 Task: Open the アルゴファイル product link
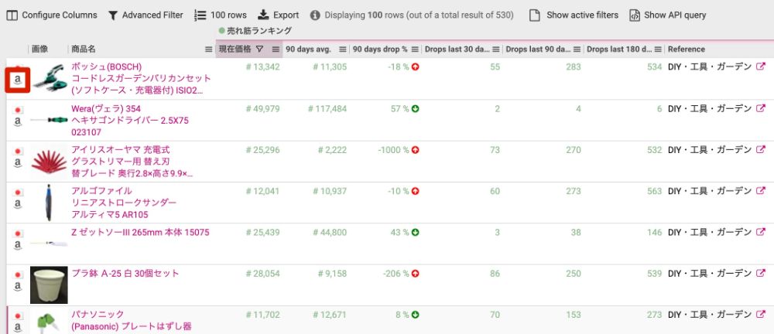coord(123,203)
